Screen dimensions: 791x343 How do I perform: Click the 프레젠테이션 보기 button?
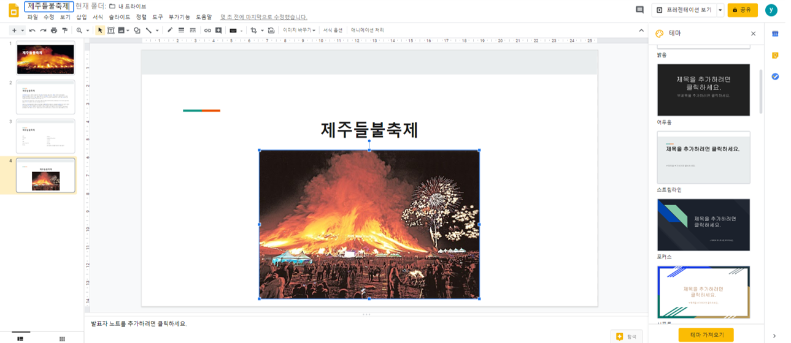[684, 10]
